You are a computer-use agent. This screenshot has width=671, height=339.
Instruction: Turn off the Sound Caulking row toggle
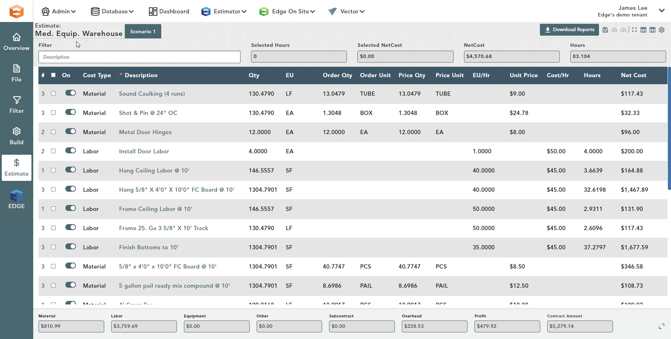pos(70,93)
